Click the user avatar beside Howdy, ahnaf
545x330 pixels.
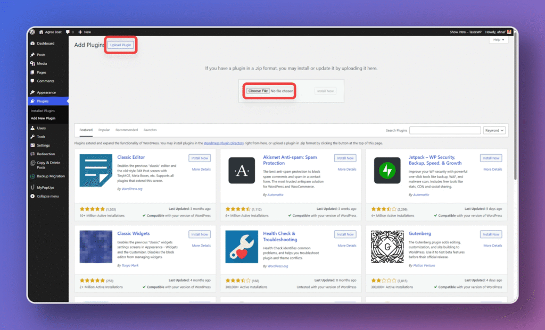tap(509, 32)
